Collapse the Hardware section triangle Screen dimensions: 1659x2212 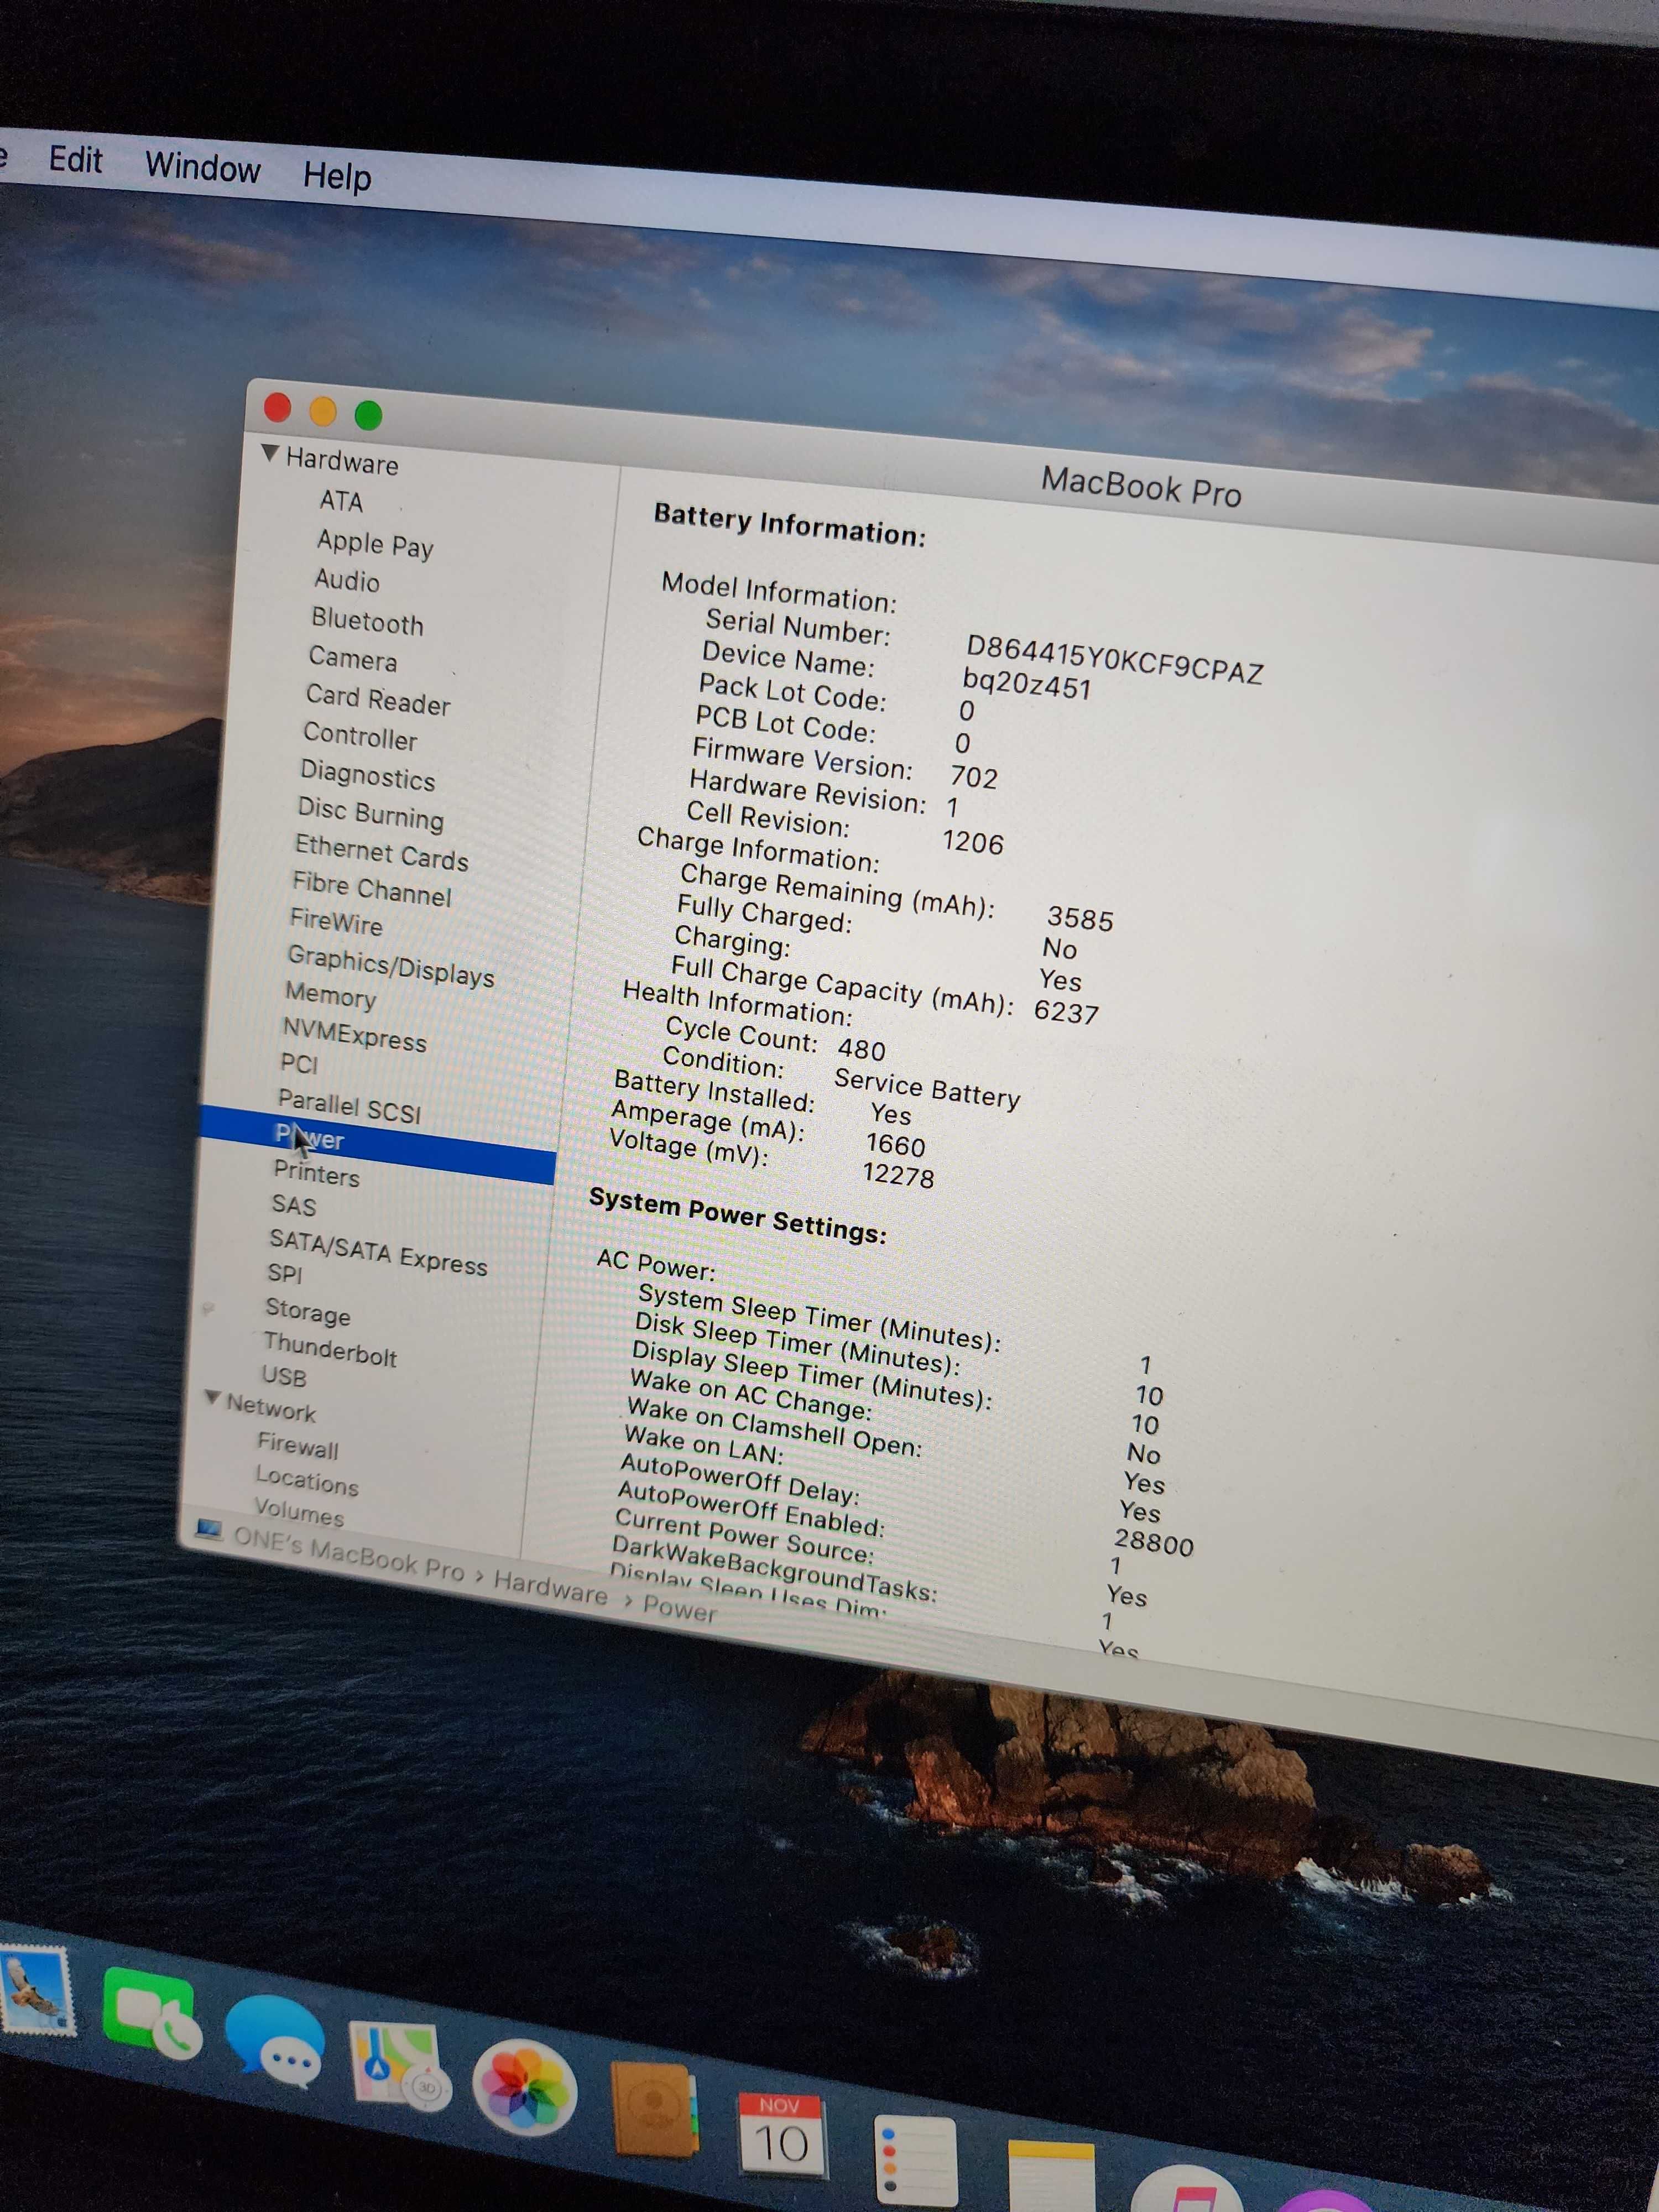pos(269,453)
